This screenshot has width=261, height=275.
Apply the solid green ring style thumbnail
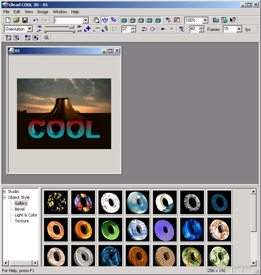click(x=110, y=230)
